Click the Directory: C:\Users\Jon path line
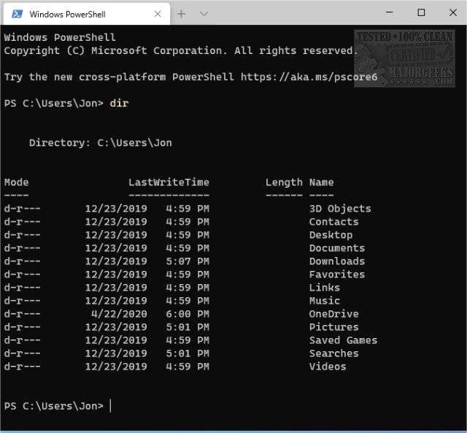This screenshot has width=467, height=433. tap(101, 142)
